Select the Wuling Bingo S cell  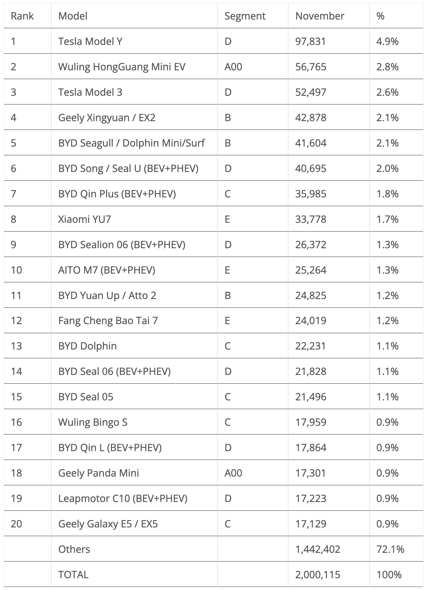coord(93,422)
